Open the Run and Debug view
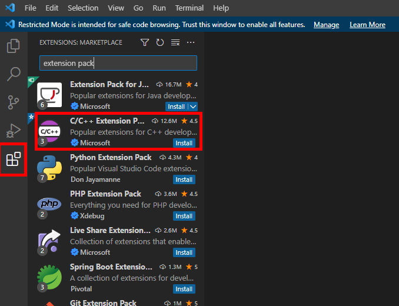Image resolution: width=399 pixels, height=306 pixels. tap(13, 131)
